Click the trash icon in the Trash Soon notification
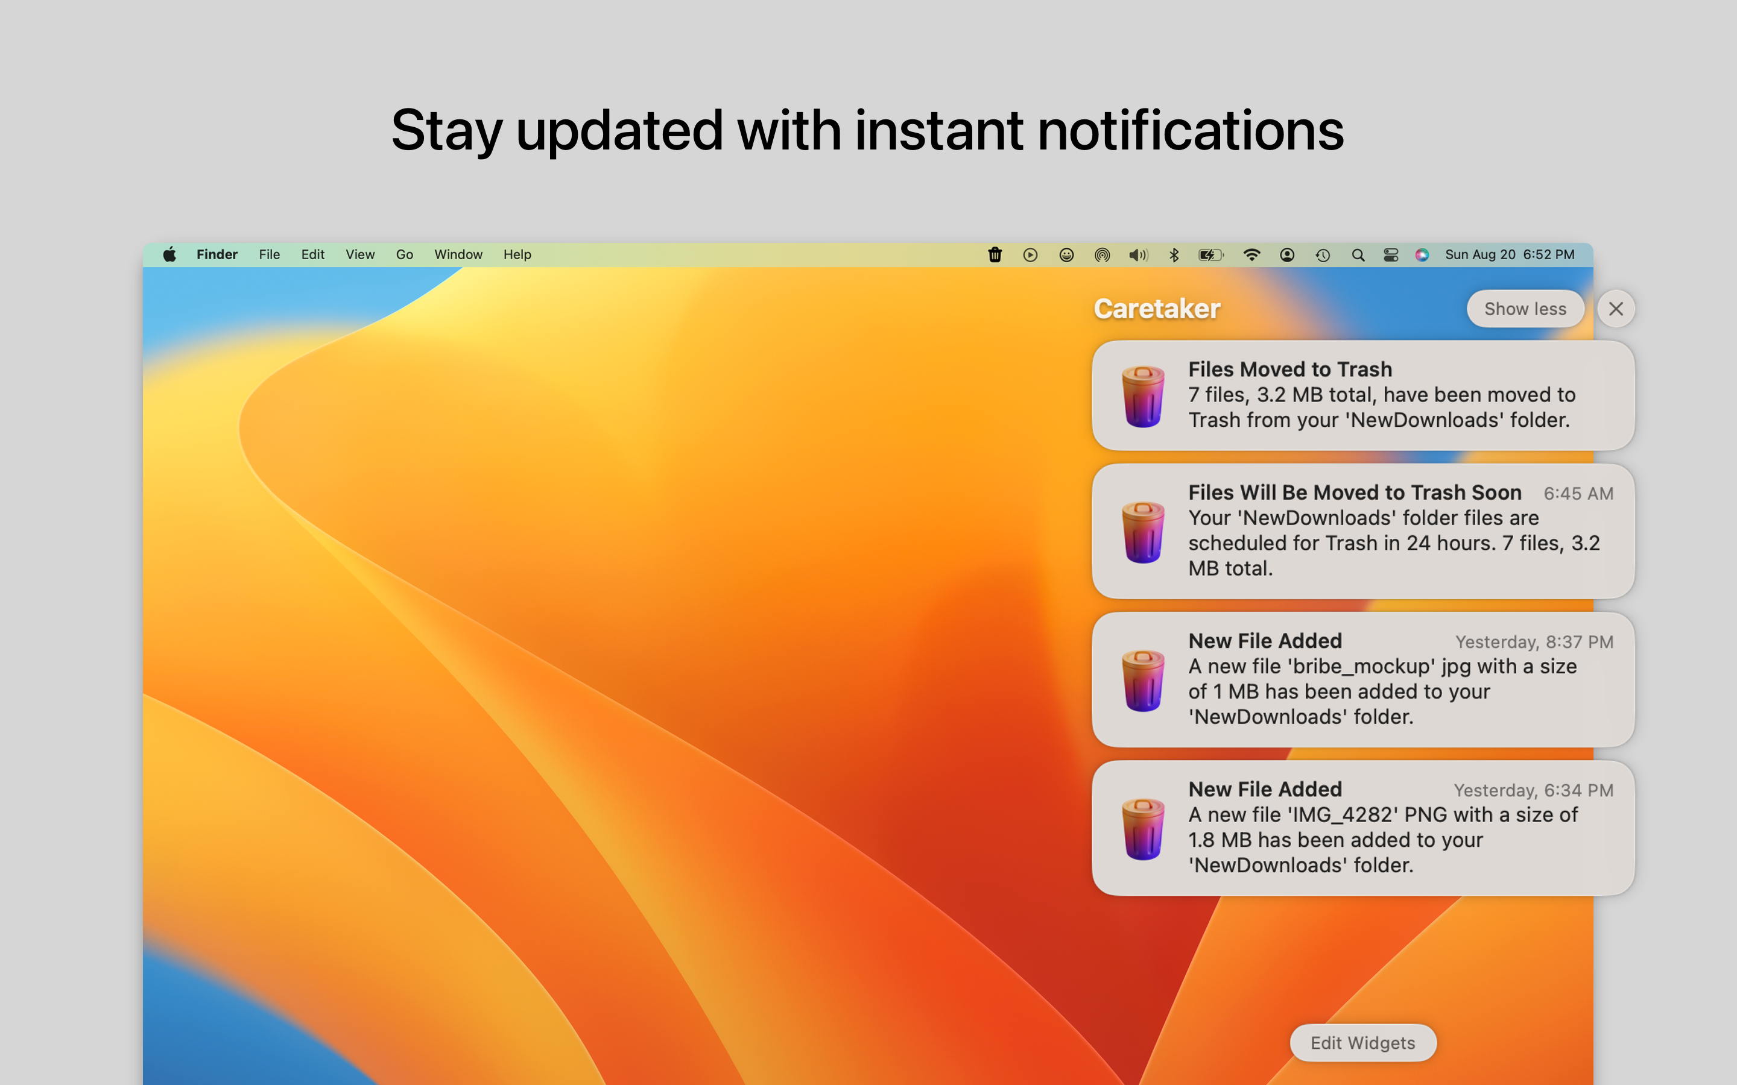 (x=1144, y=531)
